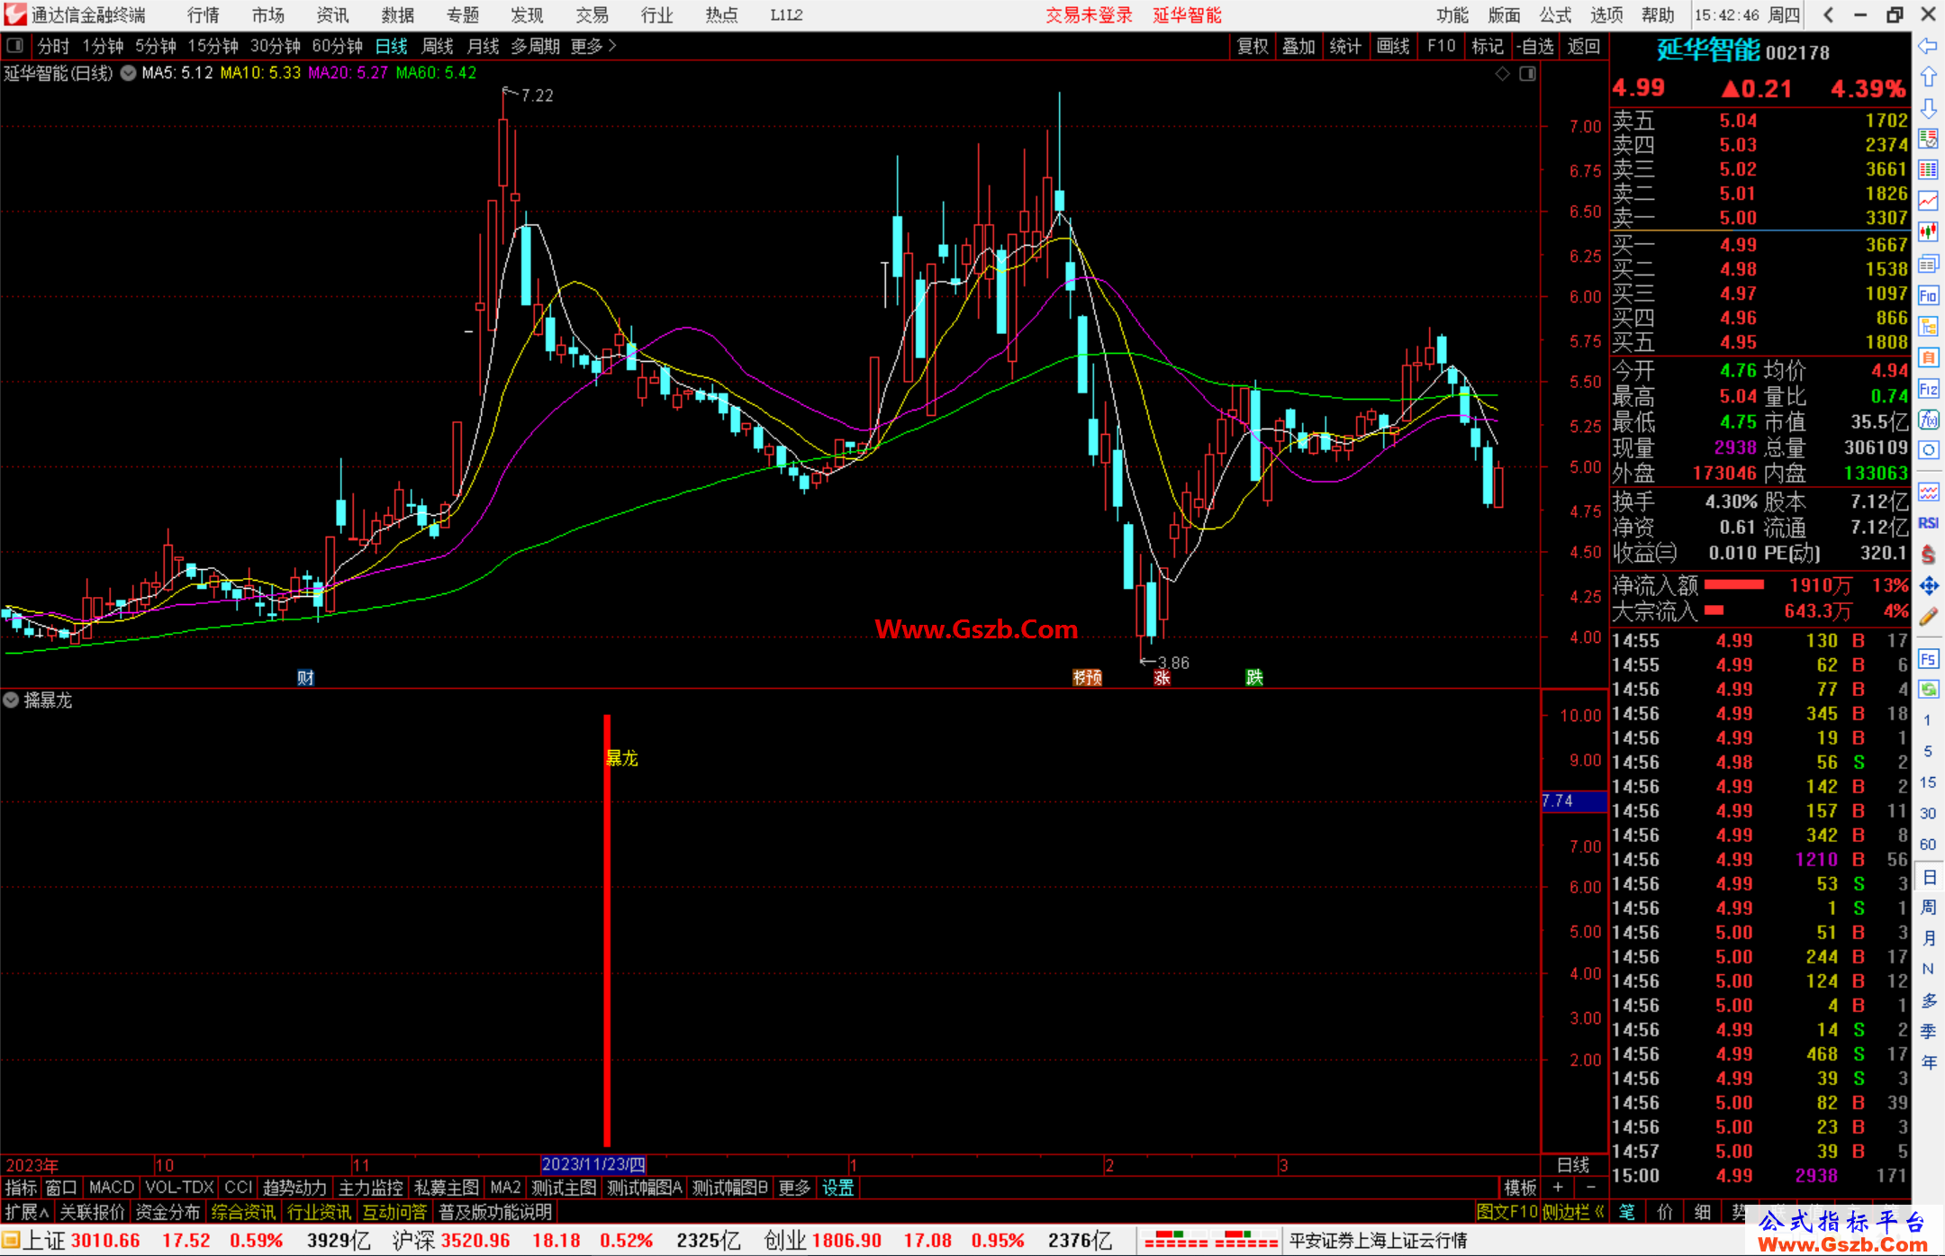Click the 设置 button in indicator bar

click(837, 1188)
